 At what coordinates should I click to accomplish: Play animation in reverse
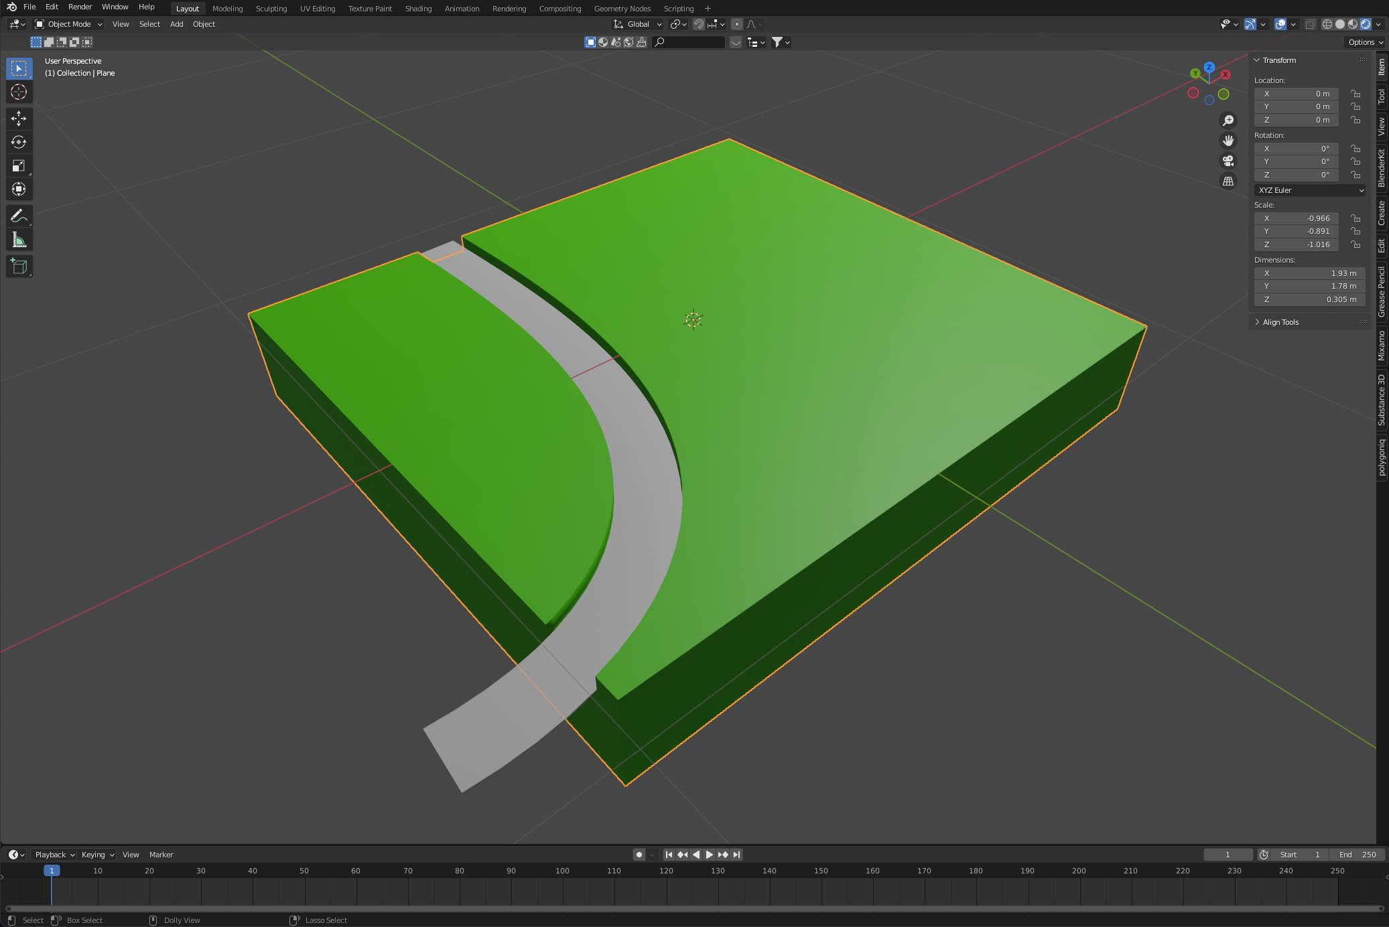pos(696,855)
